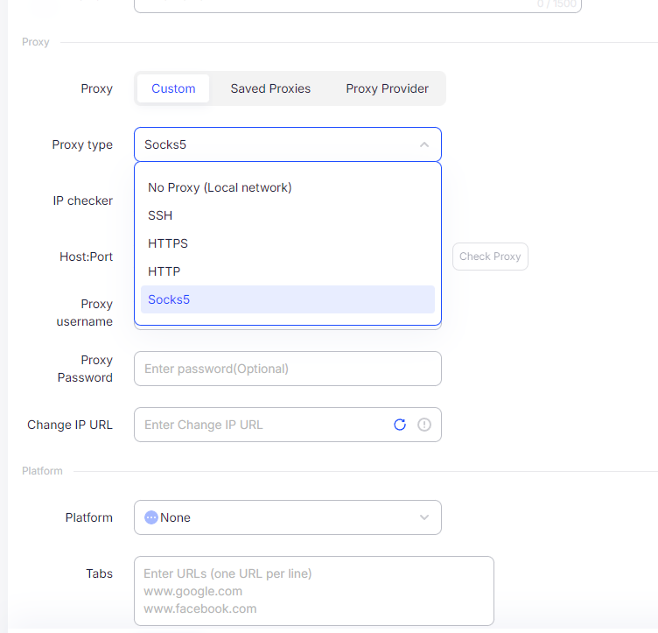Switch to the Saved Proxies tab
The image size is (658, 633).
coord(270,88)
